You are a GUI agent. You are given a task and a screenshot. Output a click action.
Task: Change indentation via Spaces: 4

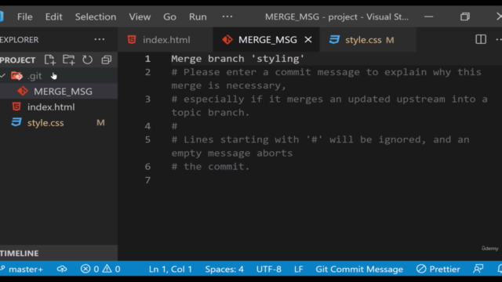[x=224, y=269]
